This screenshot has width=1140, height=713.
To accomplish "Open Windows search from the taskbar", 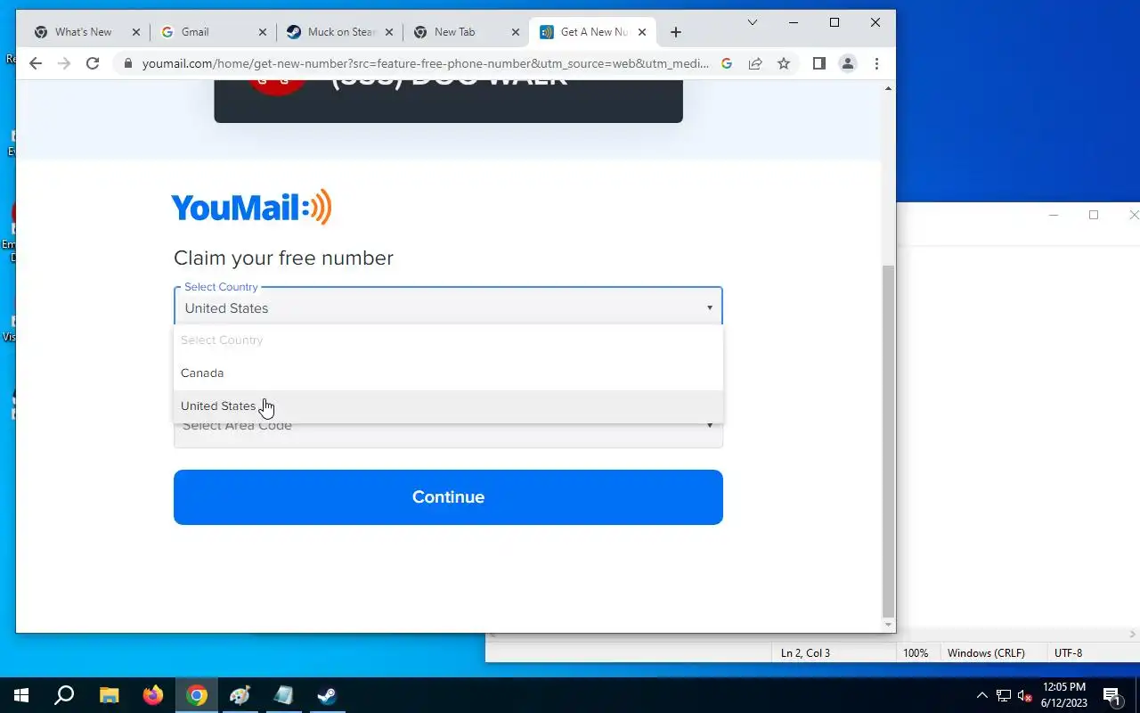I will point(64,695).
